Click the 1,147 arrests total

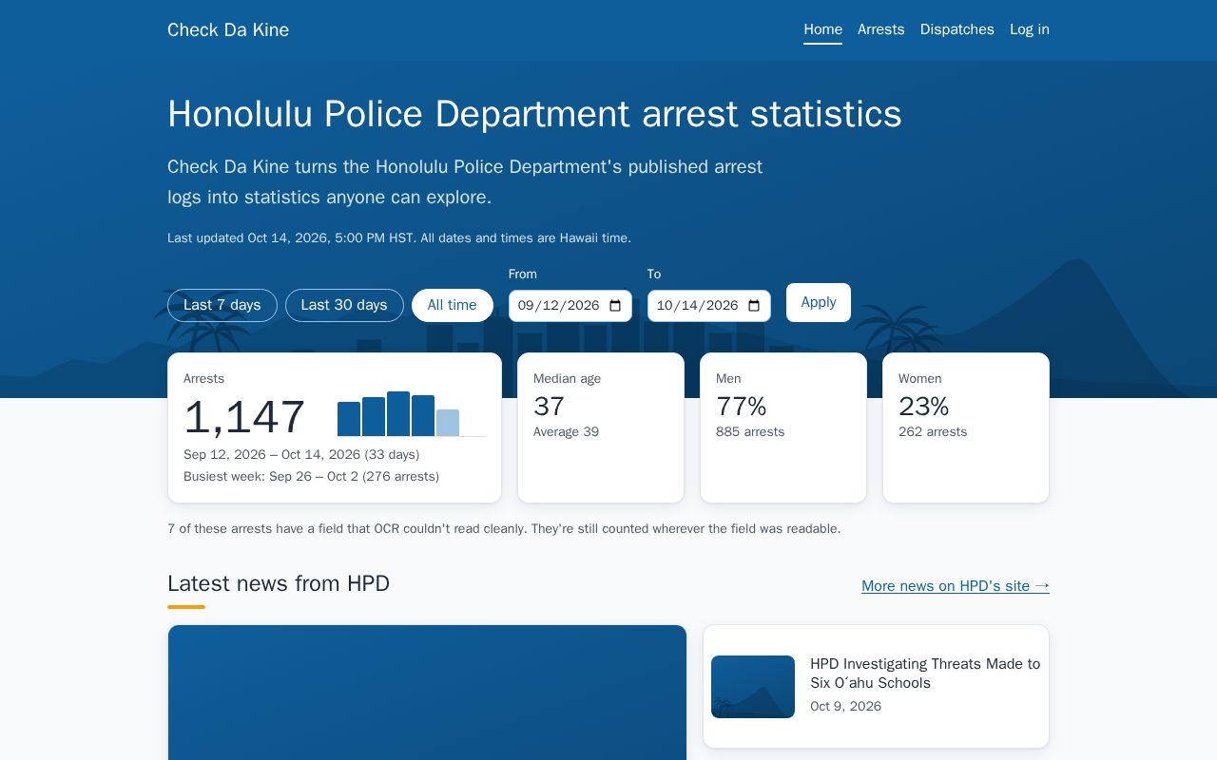click(x=244, y=417)
